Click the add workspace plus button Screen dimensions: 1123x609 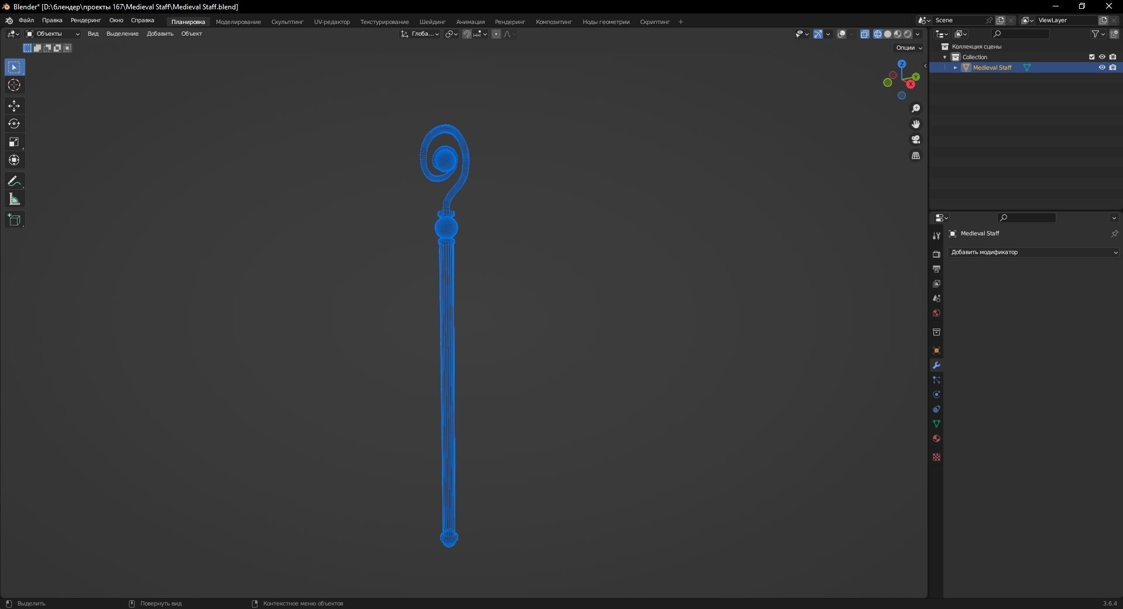(x=681, y=22)
